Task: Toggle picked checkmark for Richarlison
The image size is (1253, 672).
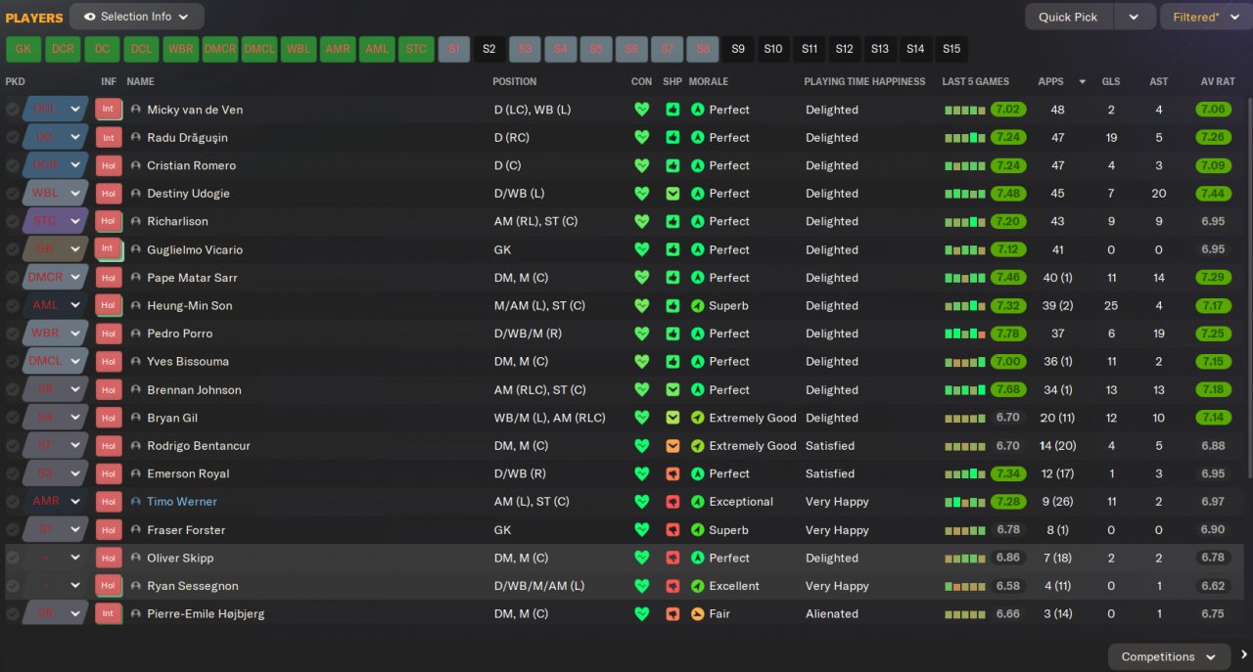Action: 13,221
